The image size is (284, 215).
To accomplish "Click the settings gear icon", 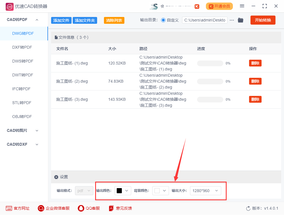I will point(56,177).
